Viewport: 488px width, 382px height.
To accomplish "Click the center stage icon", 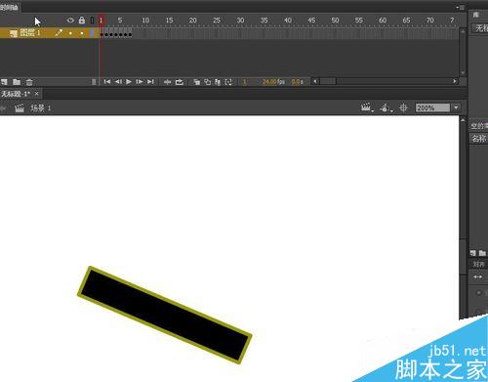I will 403,107.
